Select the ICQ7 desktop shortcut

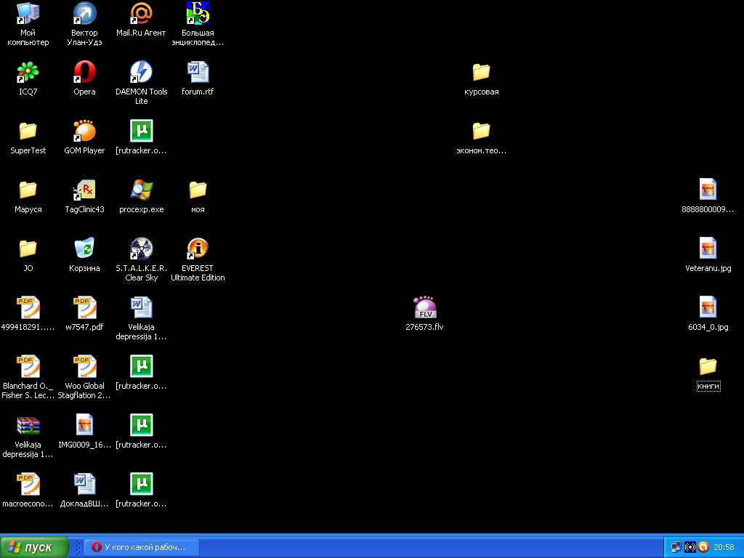coord(28,73)
